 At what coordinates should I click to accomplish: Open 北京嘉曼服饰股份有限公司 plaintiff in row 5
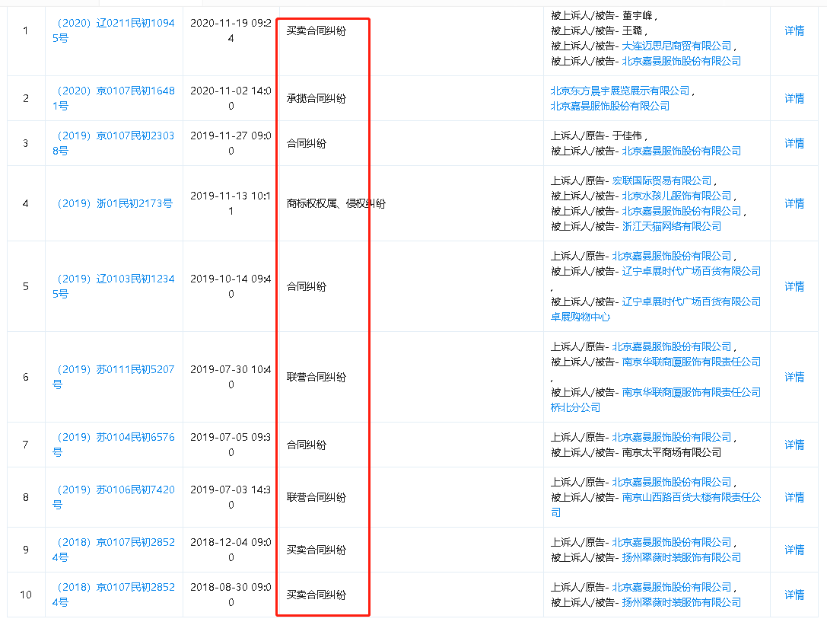pyautogui.click(x=671, y=256)
